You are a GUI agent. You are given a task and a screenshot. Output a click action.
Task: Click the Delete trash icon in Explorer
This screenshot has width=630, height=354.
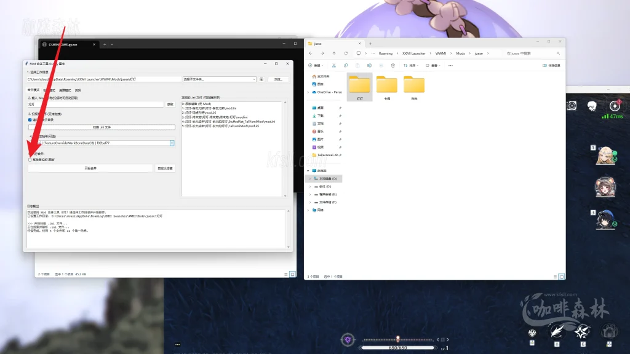point(393,65)
